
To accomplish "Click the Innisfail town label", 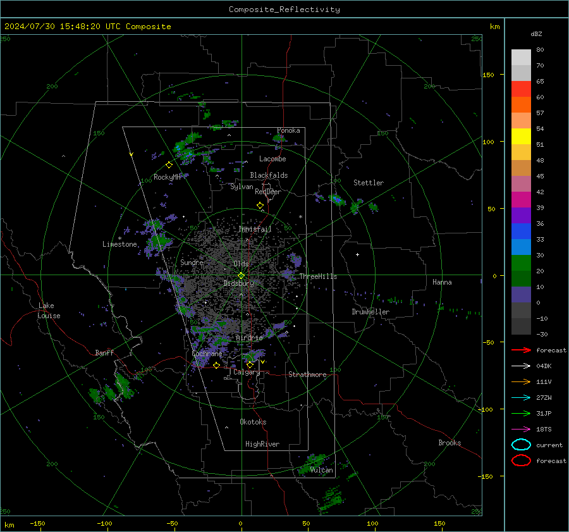I will click(x=255, y=229).
